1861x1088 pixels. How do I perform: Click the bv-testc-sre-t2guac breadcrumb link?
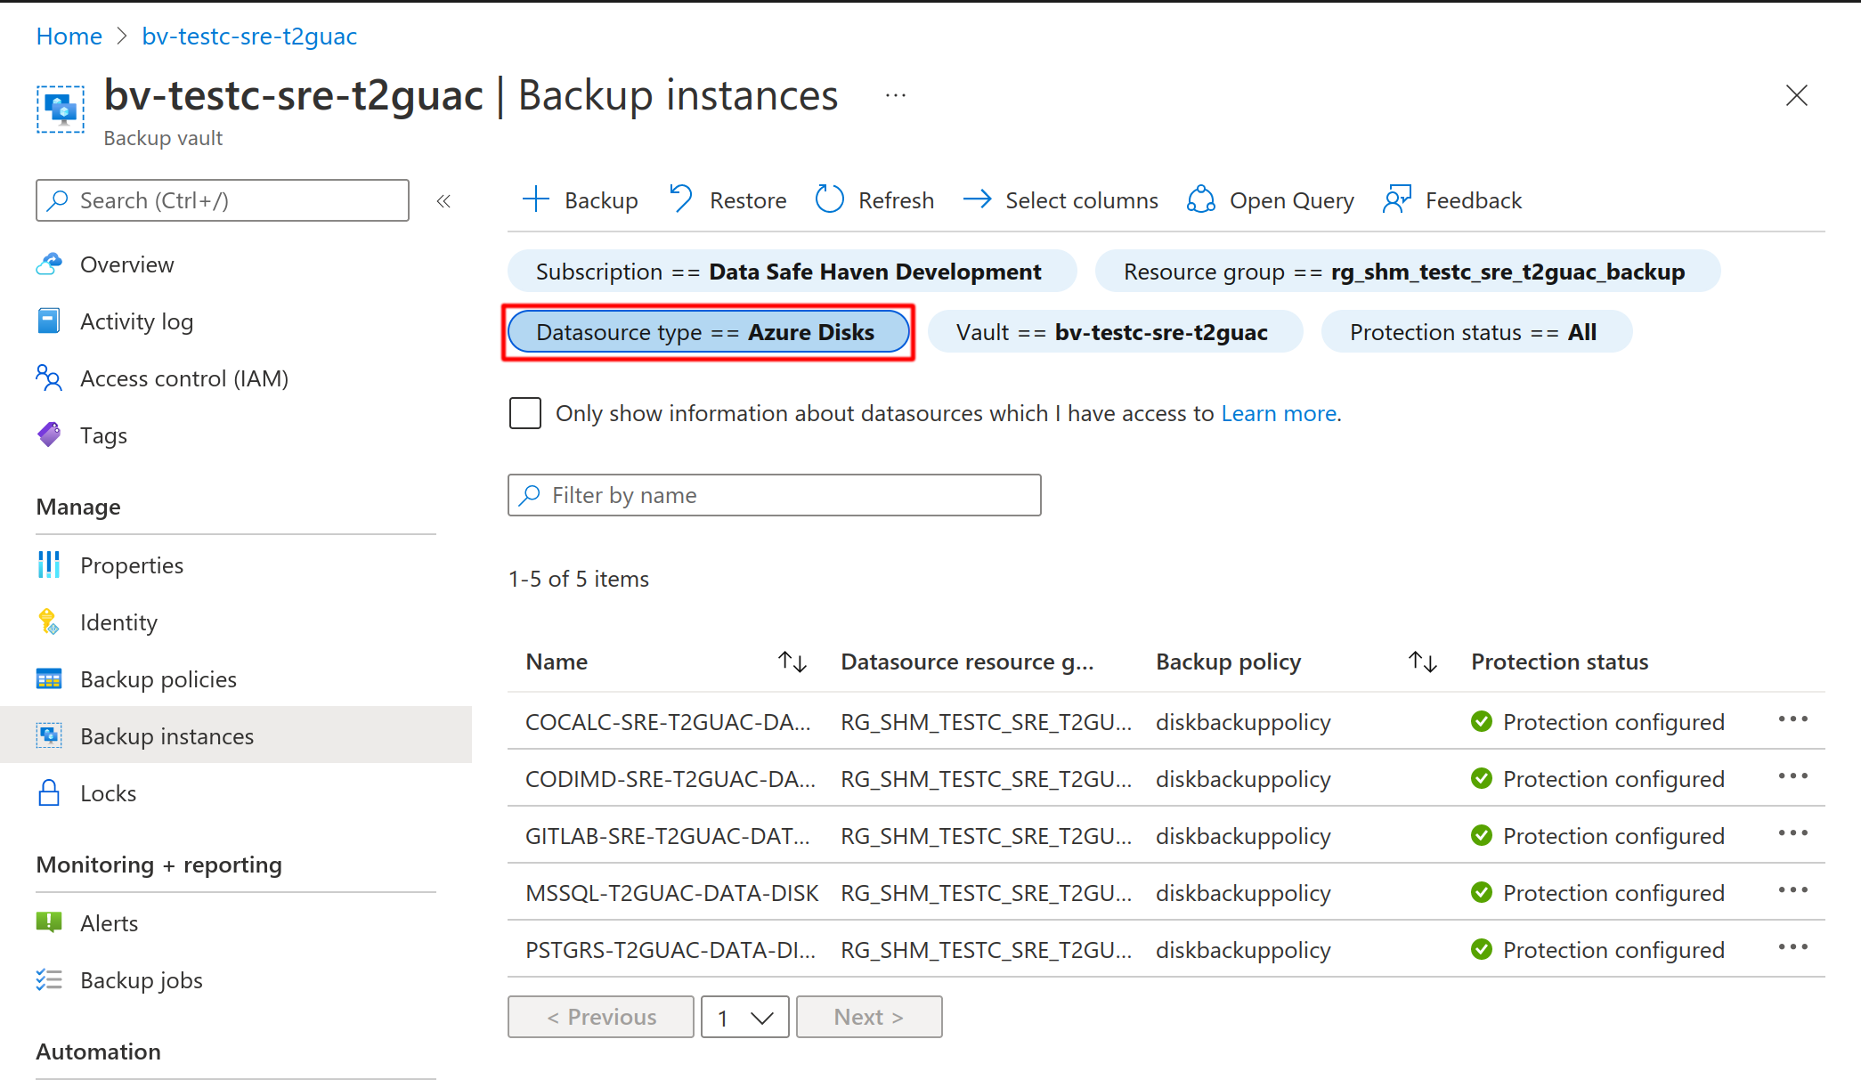click(249, 37)
